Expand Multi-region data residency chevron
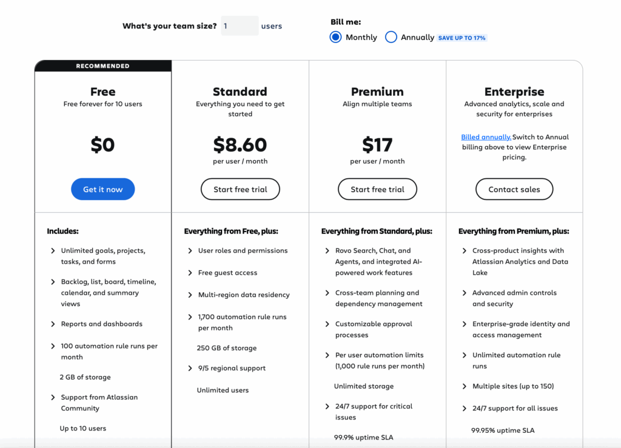 190,295
